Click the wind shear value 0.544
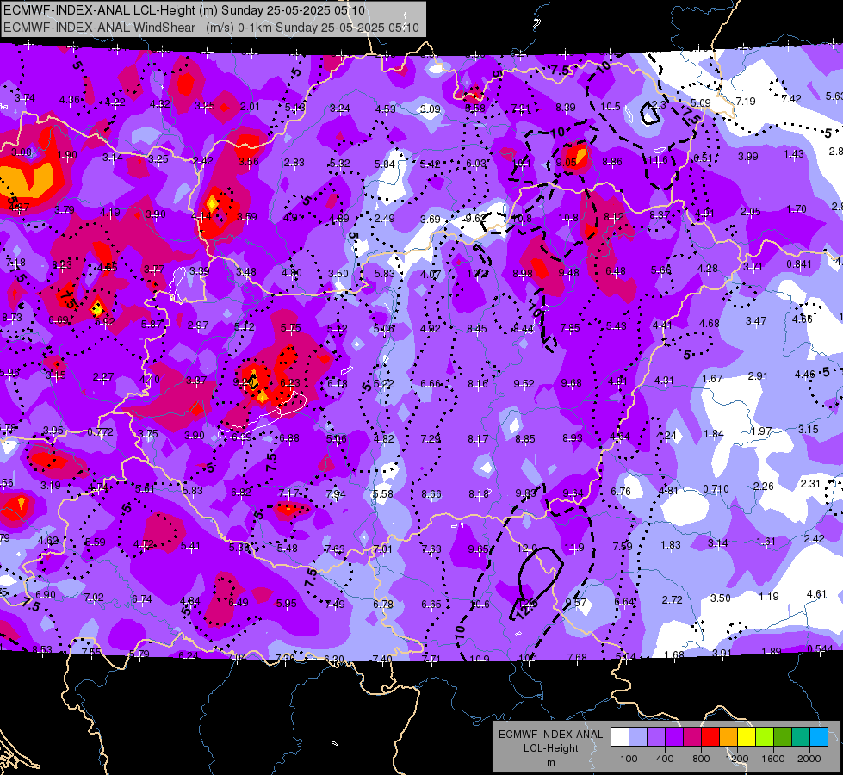 tap(820, 648)
